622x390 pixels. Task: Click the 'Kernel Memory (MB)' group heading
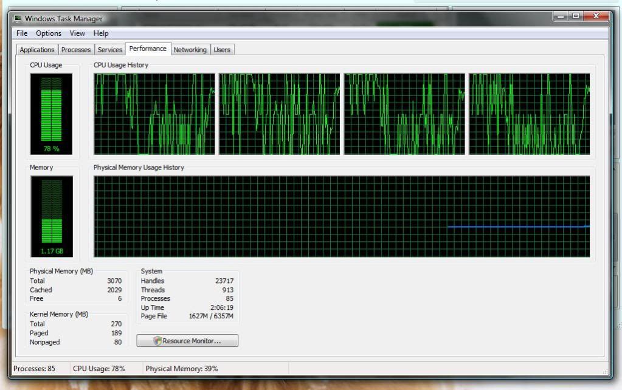(x=59, y=314)
